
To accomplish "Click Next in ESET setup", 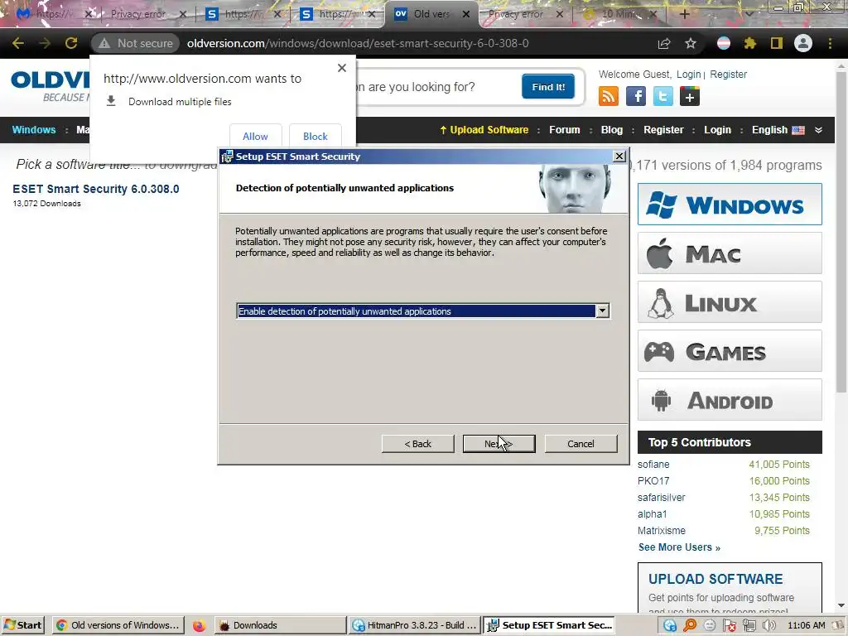I will coord(499,444).
